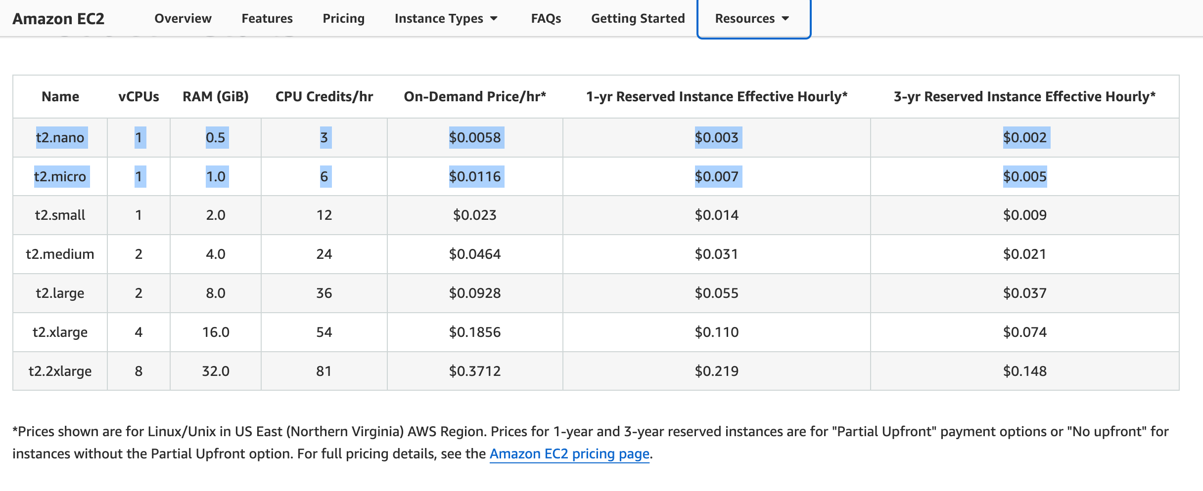Click the vCPUs value 8 for t2.2xlarge
1203x491 pixels.
click(139, 371)
